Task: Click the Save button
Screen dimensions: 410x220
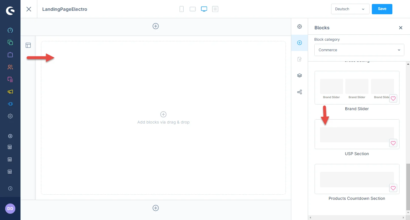Action: tap(382, 9)
